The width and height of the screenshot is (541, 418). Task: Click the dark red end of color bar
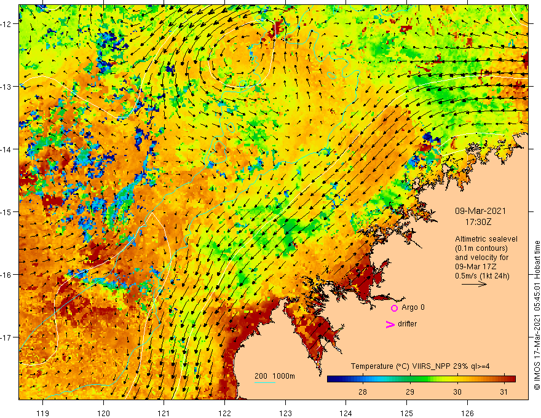(511, 379)
